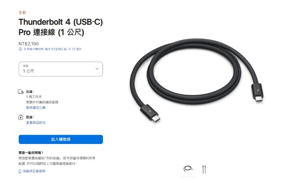Click the 全新 new label above title

pyautogui.click(x=22, y=13)
